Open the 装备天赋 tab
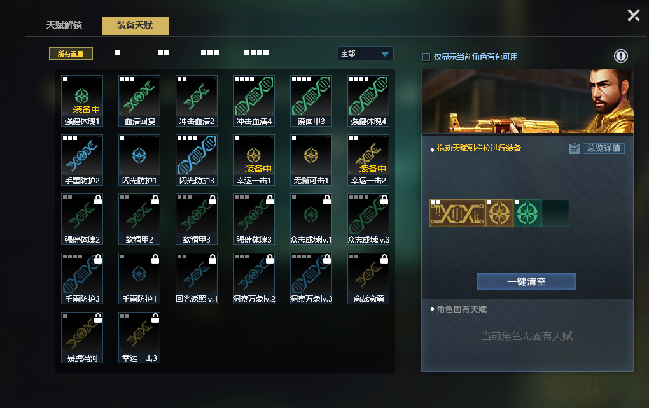The image size is (649, 408). tap(136, 25)
